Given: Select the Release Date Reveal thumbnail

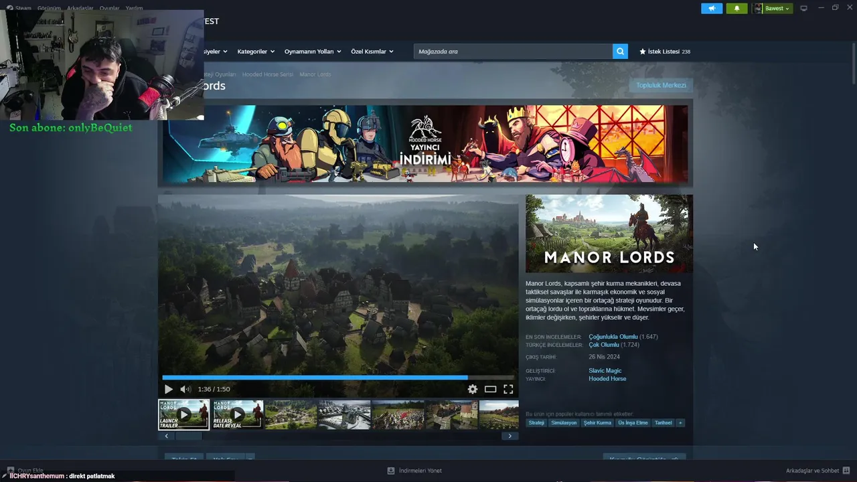Looking at the screenshot, I should [238, 414].
